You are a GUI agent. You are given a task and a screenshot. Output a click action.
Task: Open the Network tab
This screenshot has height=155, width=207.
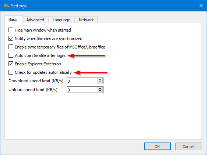(x=86, y=20)
